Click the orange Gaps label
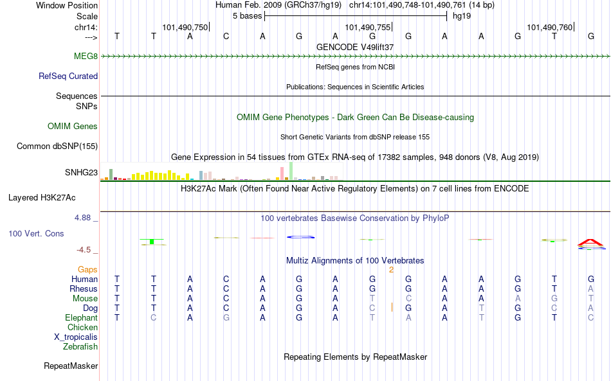 [x=87, y=269]
